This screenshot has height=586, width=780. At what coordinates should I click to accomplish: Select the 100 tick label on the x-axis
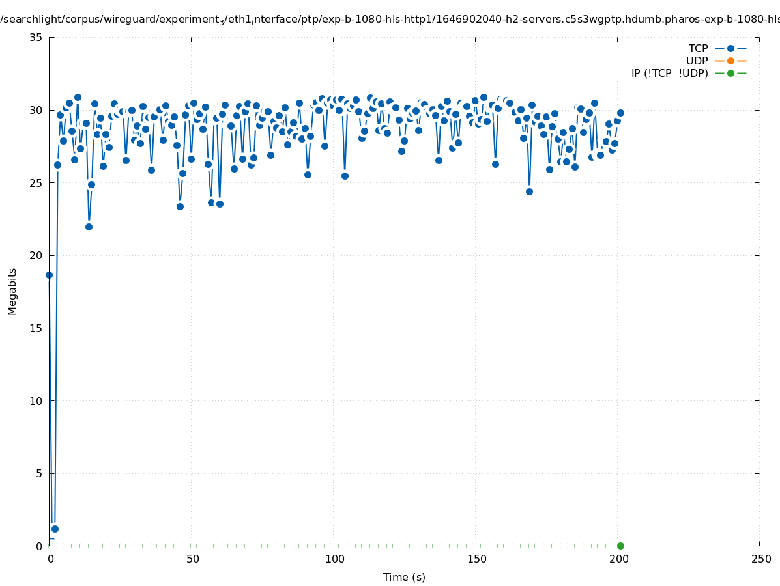click(x=334, y=559)
